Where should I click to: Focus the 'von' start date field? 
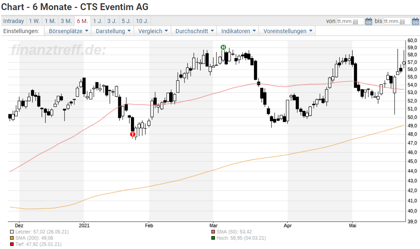351,21
